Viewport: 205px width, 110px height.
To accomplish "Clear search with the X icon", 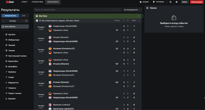I will (119, 10).
